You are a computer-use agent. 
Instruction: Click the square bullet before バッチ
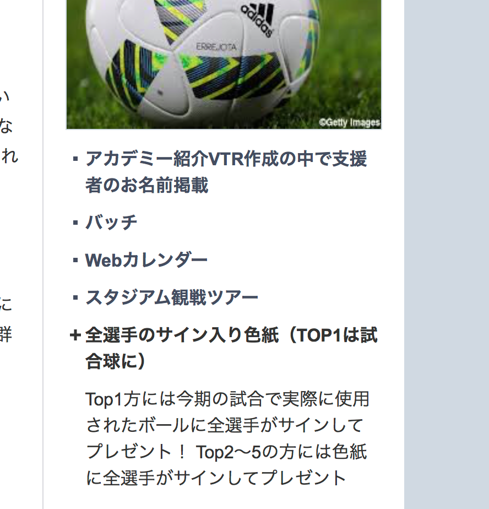(x=75, y=223)
